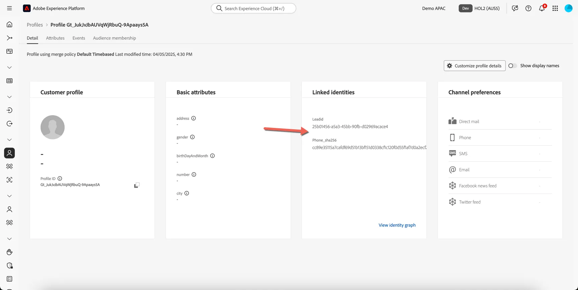Click the Demo APAC organization name
Image resolution: width=578 pixels, height=290 pixels.
433,8
